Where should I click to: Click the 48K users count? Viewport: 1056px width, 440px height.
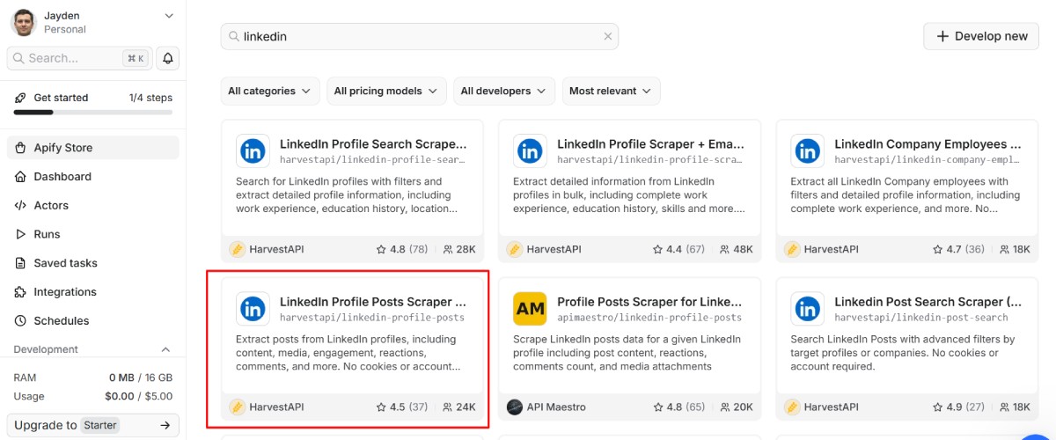[736, 249]
